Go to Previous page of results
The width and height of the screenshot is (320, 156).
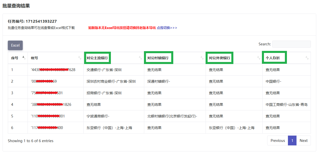(278, 141)
